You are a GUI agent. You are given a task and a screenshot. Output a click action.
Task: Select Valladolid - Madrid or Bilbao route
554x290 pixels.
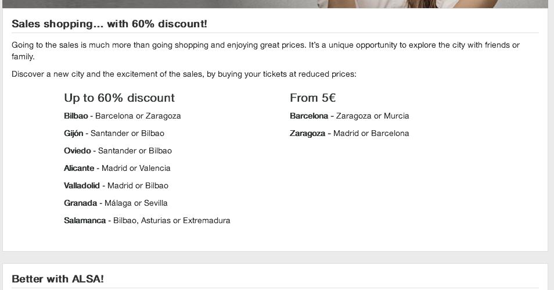pyautogui.click(x=116, y=185)
